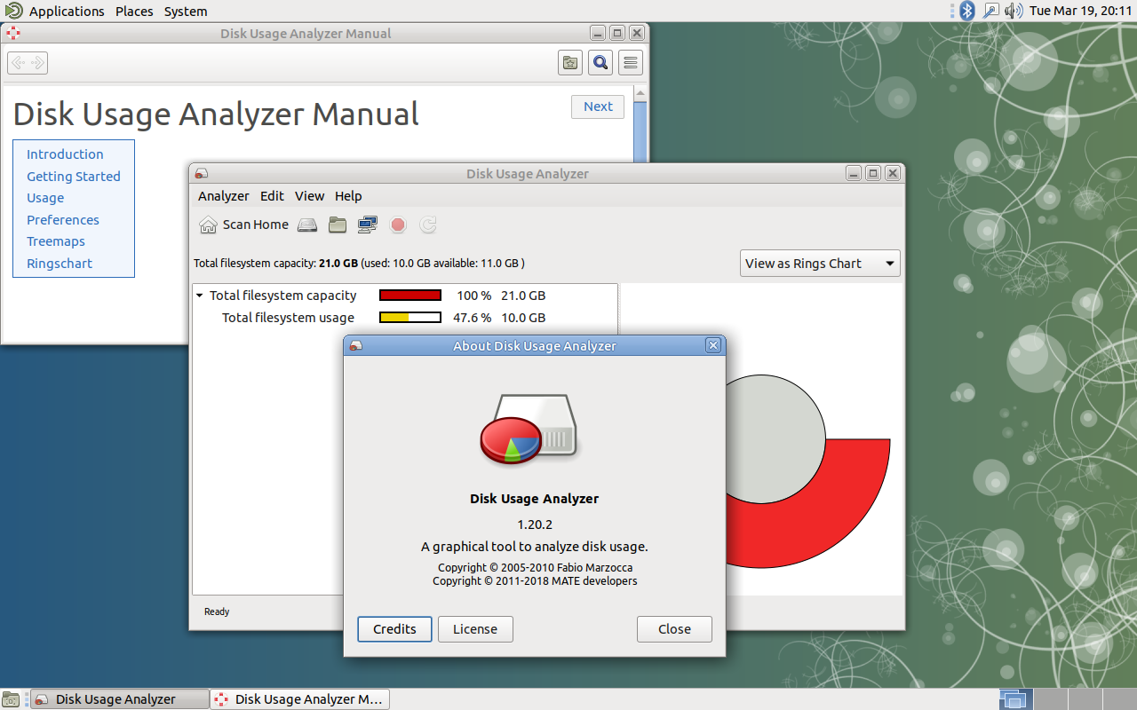Click the 10.0 GB size value in usage row
Viewport: 1137px width, 710px height.
[523, 318]
